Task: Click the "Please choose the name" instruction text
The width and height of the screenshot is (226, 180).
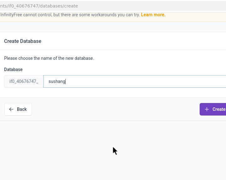Action: (49, 58)
